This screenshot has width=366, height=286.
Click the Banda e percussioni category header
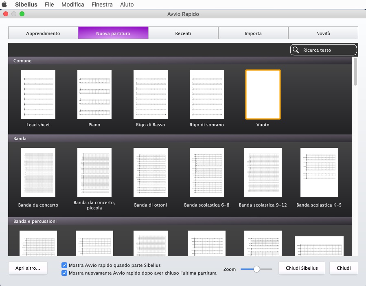pos(180,221)
